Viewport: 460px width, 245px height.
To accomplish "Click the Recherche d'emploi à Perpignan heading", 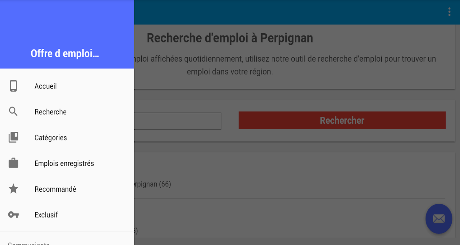I will pyautogui.click(x=230, y=38).
